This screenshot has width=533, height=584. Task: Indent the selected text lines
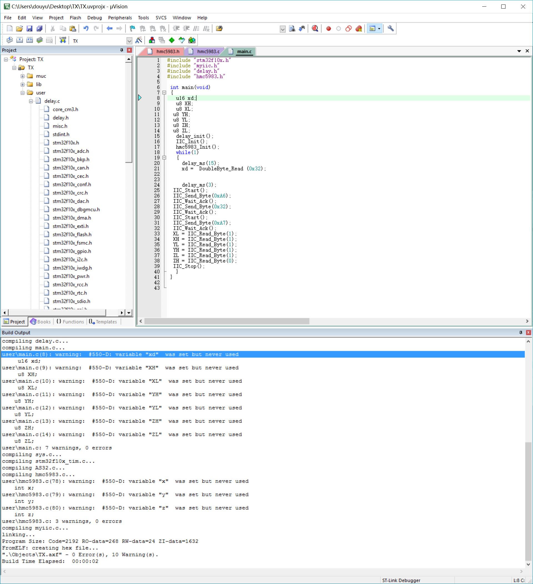point(176,28)
